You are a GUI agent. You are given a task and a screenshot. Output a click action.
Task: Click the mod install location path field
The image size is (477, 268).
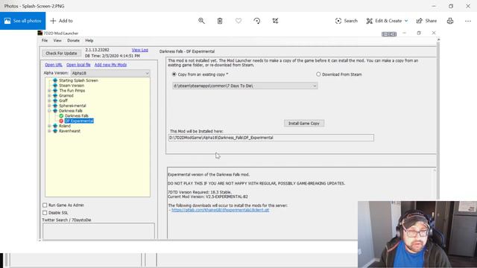coord(271,138)
